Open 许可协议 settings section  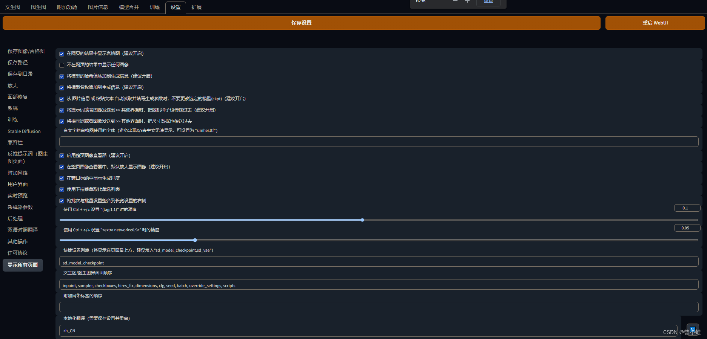pyautogui.click(x=18, y=253)
